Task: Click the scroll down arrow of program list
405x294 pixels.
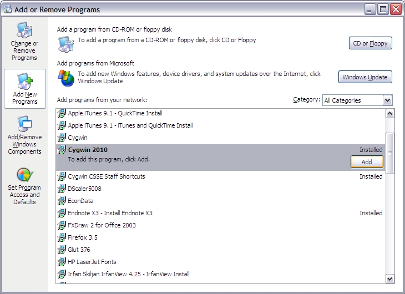Action: pos(390,279)
